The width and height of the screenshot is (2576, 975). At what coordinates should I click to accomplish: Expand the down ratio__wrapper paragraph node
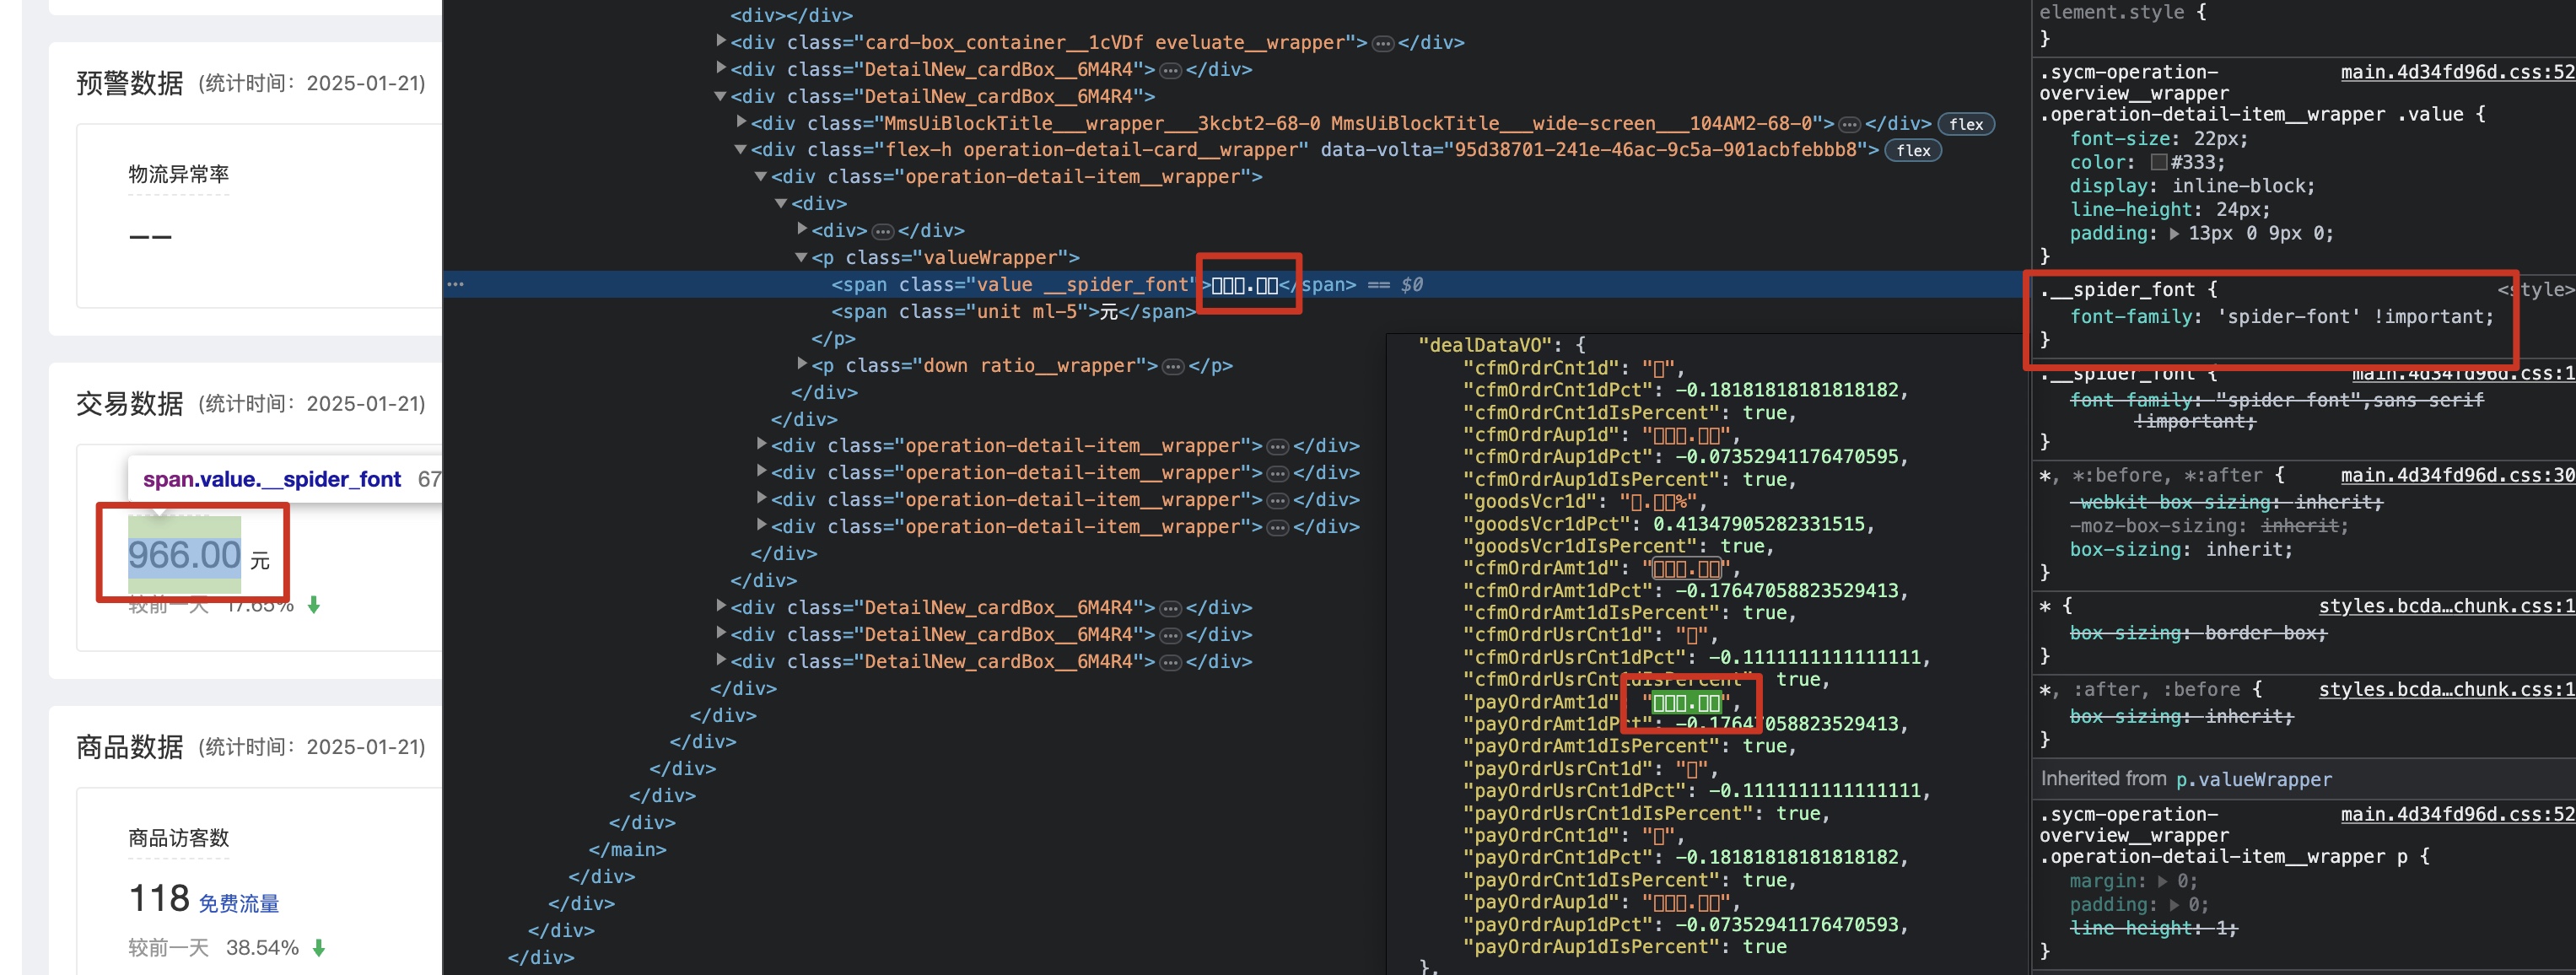tap(802, 365)
